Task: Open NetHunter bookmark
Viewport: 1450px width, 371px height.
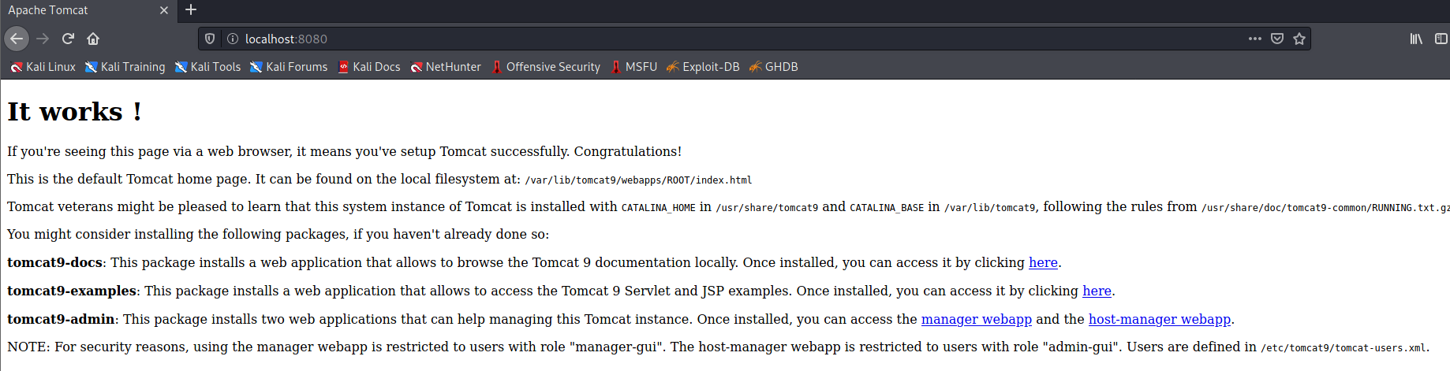Action: point(446,67)
